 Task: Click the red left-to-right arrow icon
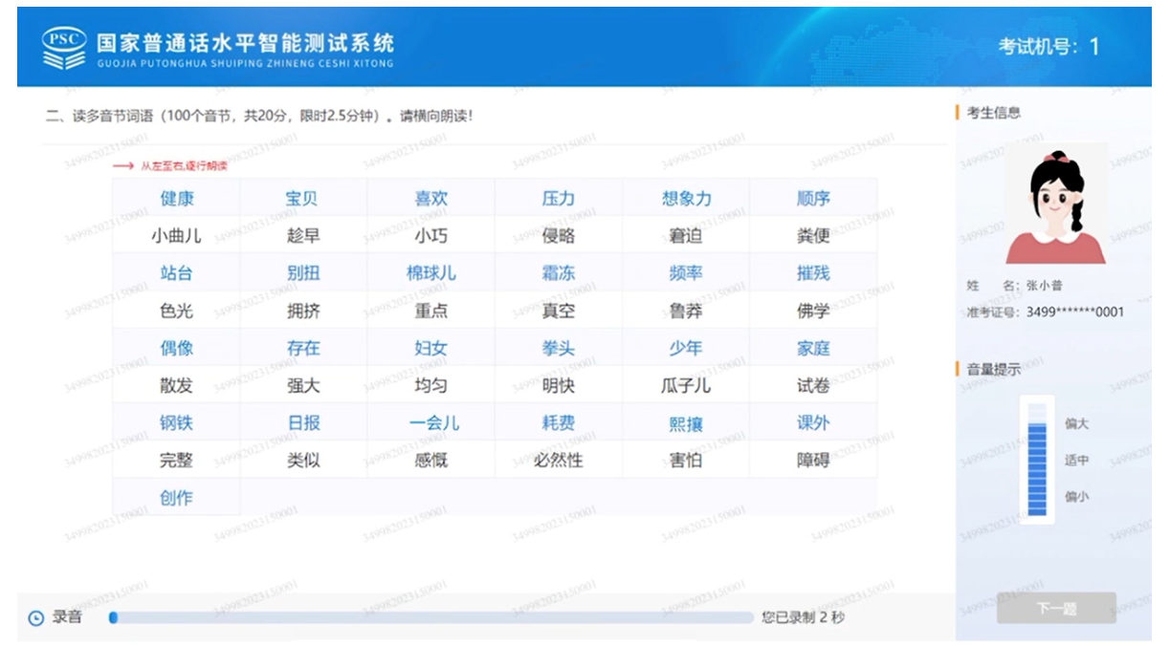(122, 166)
